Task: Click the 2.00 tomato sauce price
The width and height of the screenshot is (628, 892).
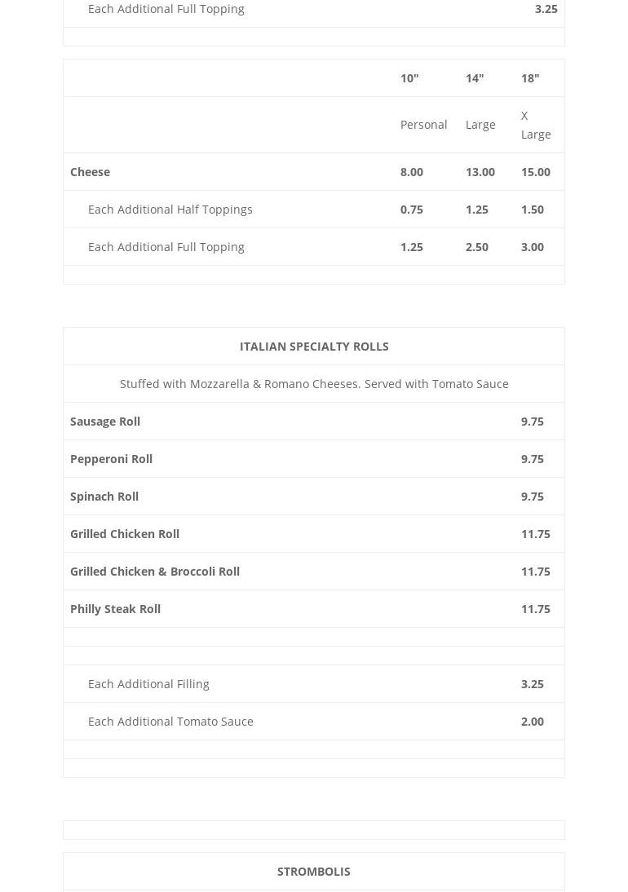Action: (532, 721)
